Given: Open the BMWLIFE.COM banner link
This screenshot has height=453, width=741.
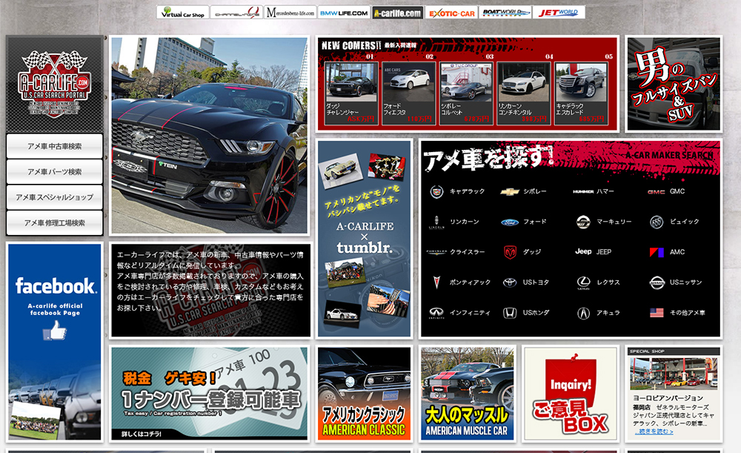Looking at the screenshot, I should point(344,13).
